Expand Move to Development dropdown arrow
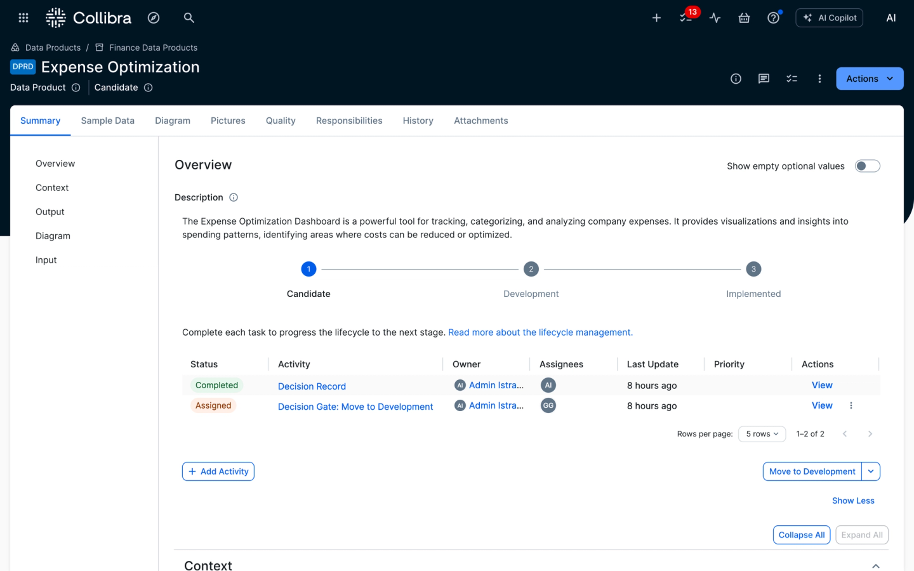The height and width of the screenshot is (571, 914). [x=871, y=471]
